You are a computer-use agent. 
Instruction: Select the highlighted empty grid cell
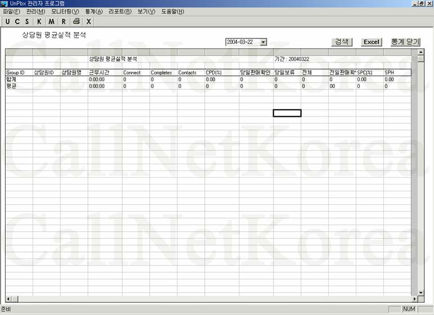point(287,113)
